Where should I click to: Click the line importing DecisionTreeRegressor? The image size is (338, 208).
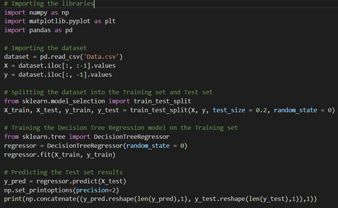coord(87,137)
